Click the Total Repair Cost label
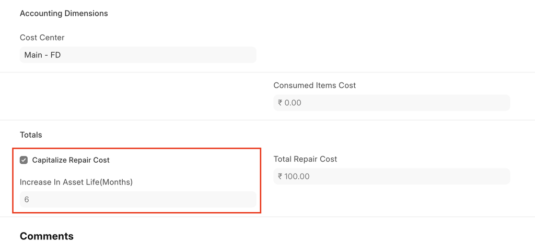Image resolution: width=535 pixels, height=243 pixels. pyautogui.click(x=305, y=159)
